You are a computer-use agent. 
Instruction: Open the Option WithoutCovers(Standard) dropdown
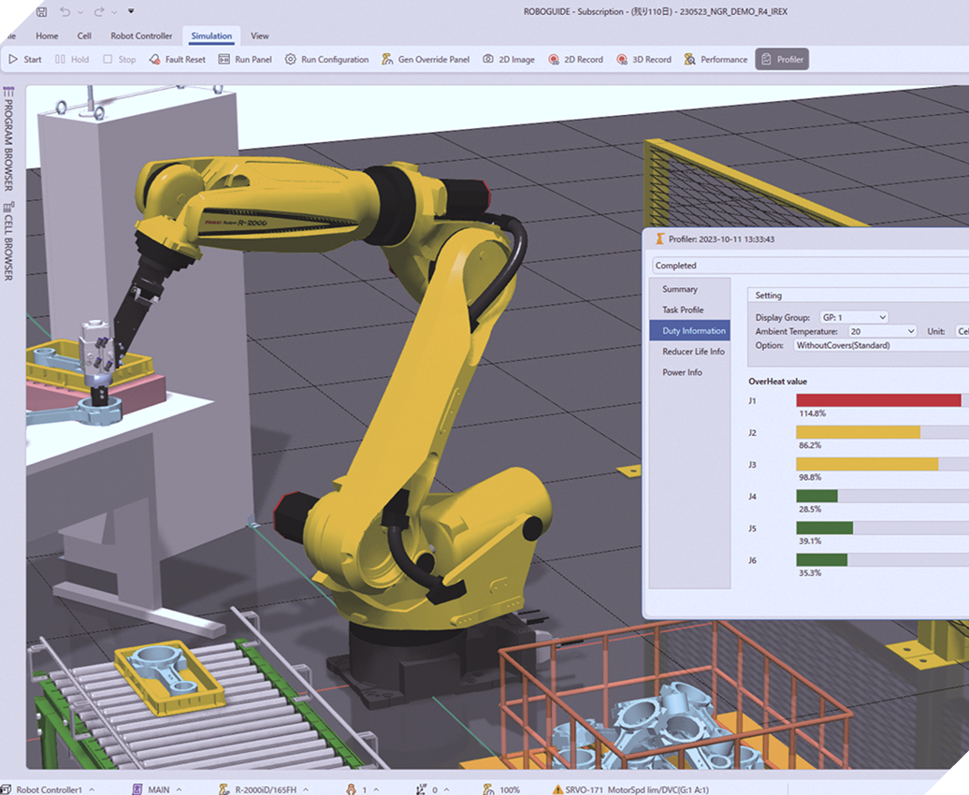click(x=881, y=345)
